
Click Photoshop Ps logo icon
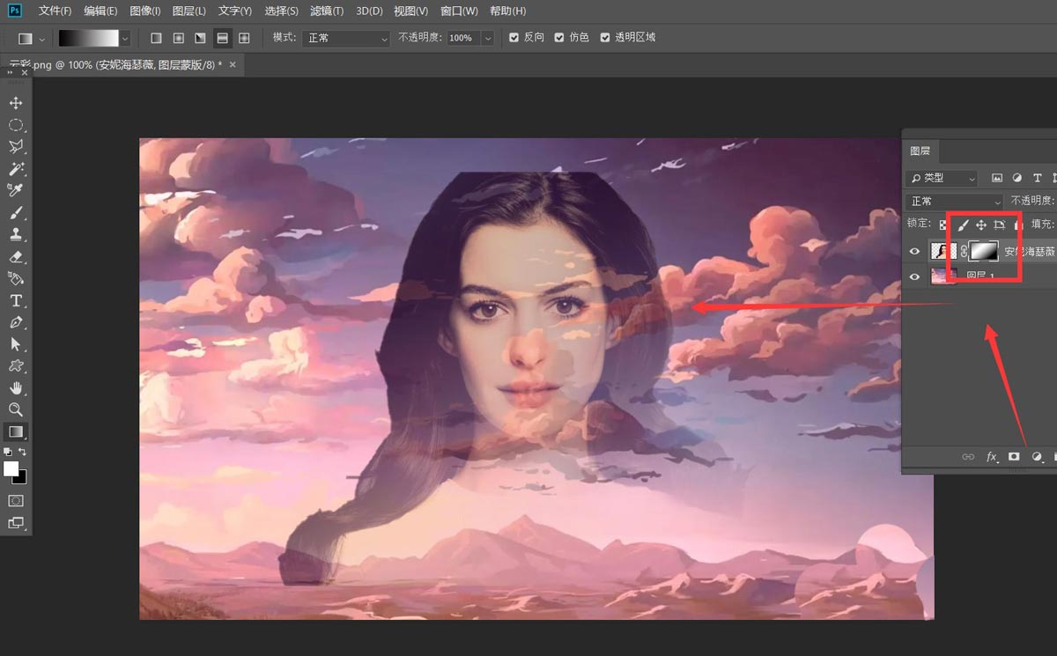[14, 11]
